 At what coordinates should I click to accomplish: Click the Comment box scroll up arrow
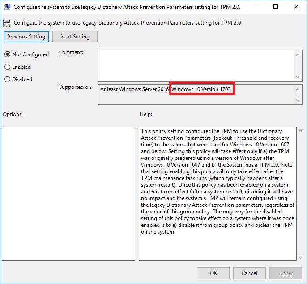coord(298,54)
